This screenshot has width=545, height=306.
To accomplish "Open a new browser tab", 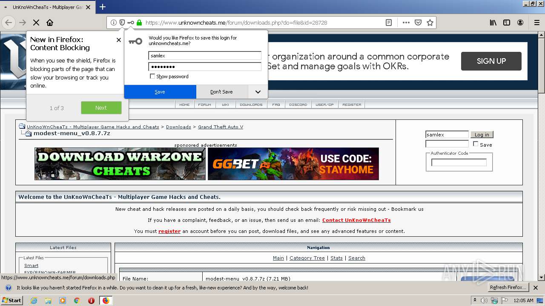I will [103, 7].
